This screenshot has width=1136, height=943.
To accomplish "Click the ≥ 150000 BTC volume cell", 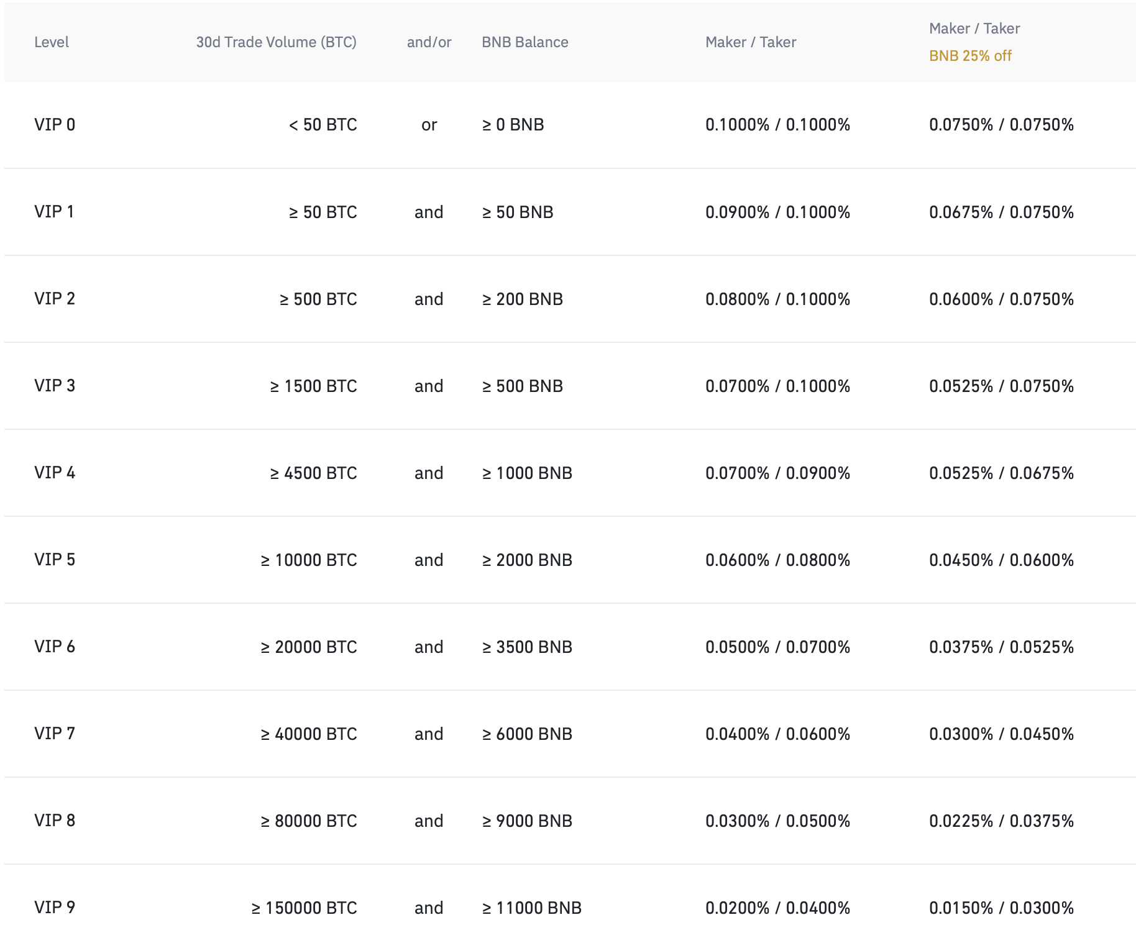I will (x=305, y=908).
